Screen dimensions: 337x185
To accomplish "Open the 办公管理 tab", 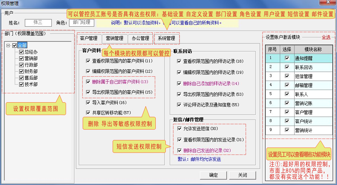I will pos(140,38).
